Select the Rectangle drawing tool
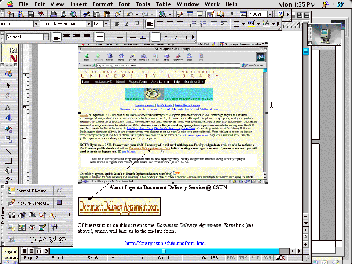Viewport: 352px width, 264px height. click(8, 161)
